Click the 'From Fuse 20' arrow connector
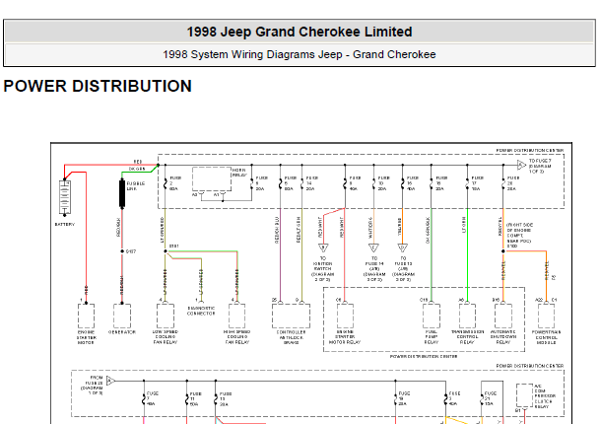Screen dimensions: 600x424 [x=109, y=379]
